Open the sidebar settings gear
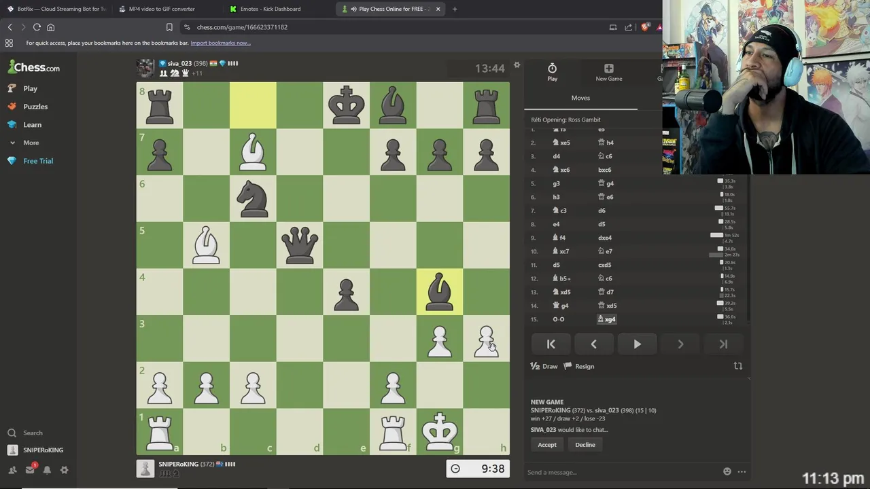Viewport: 870px width, 489px height. click(64, 470)
